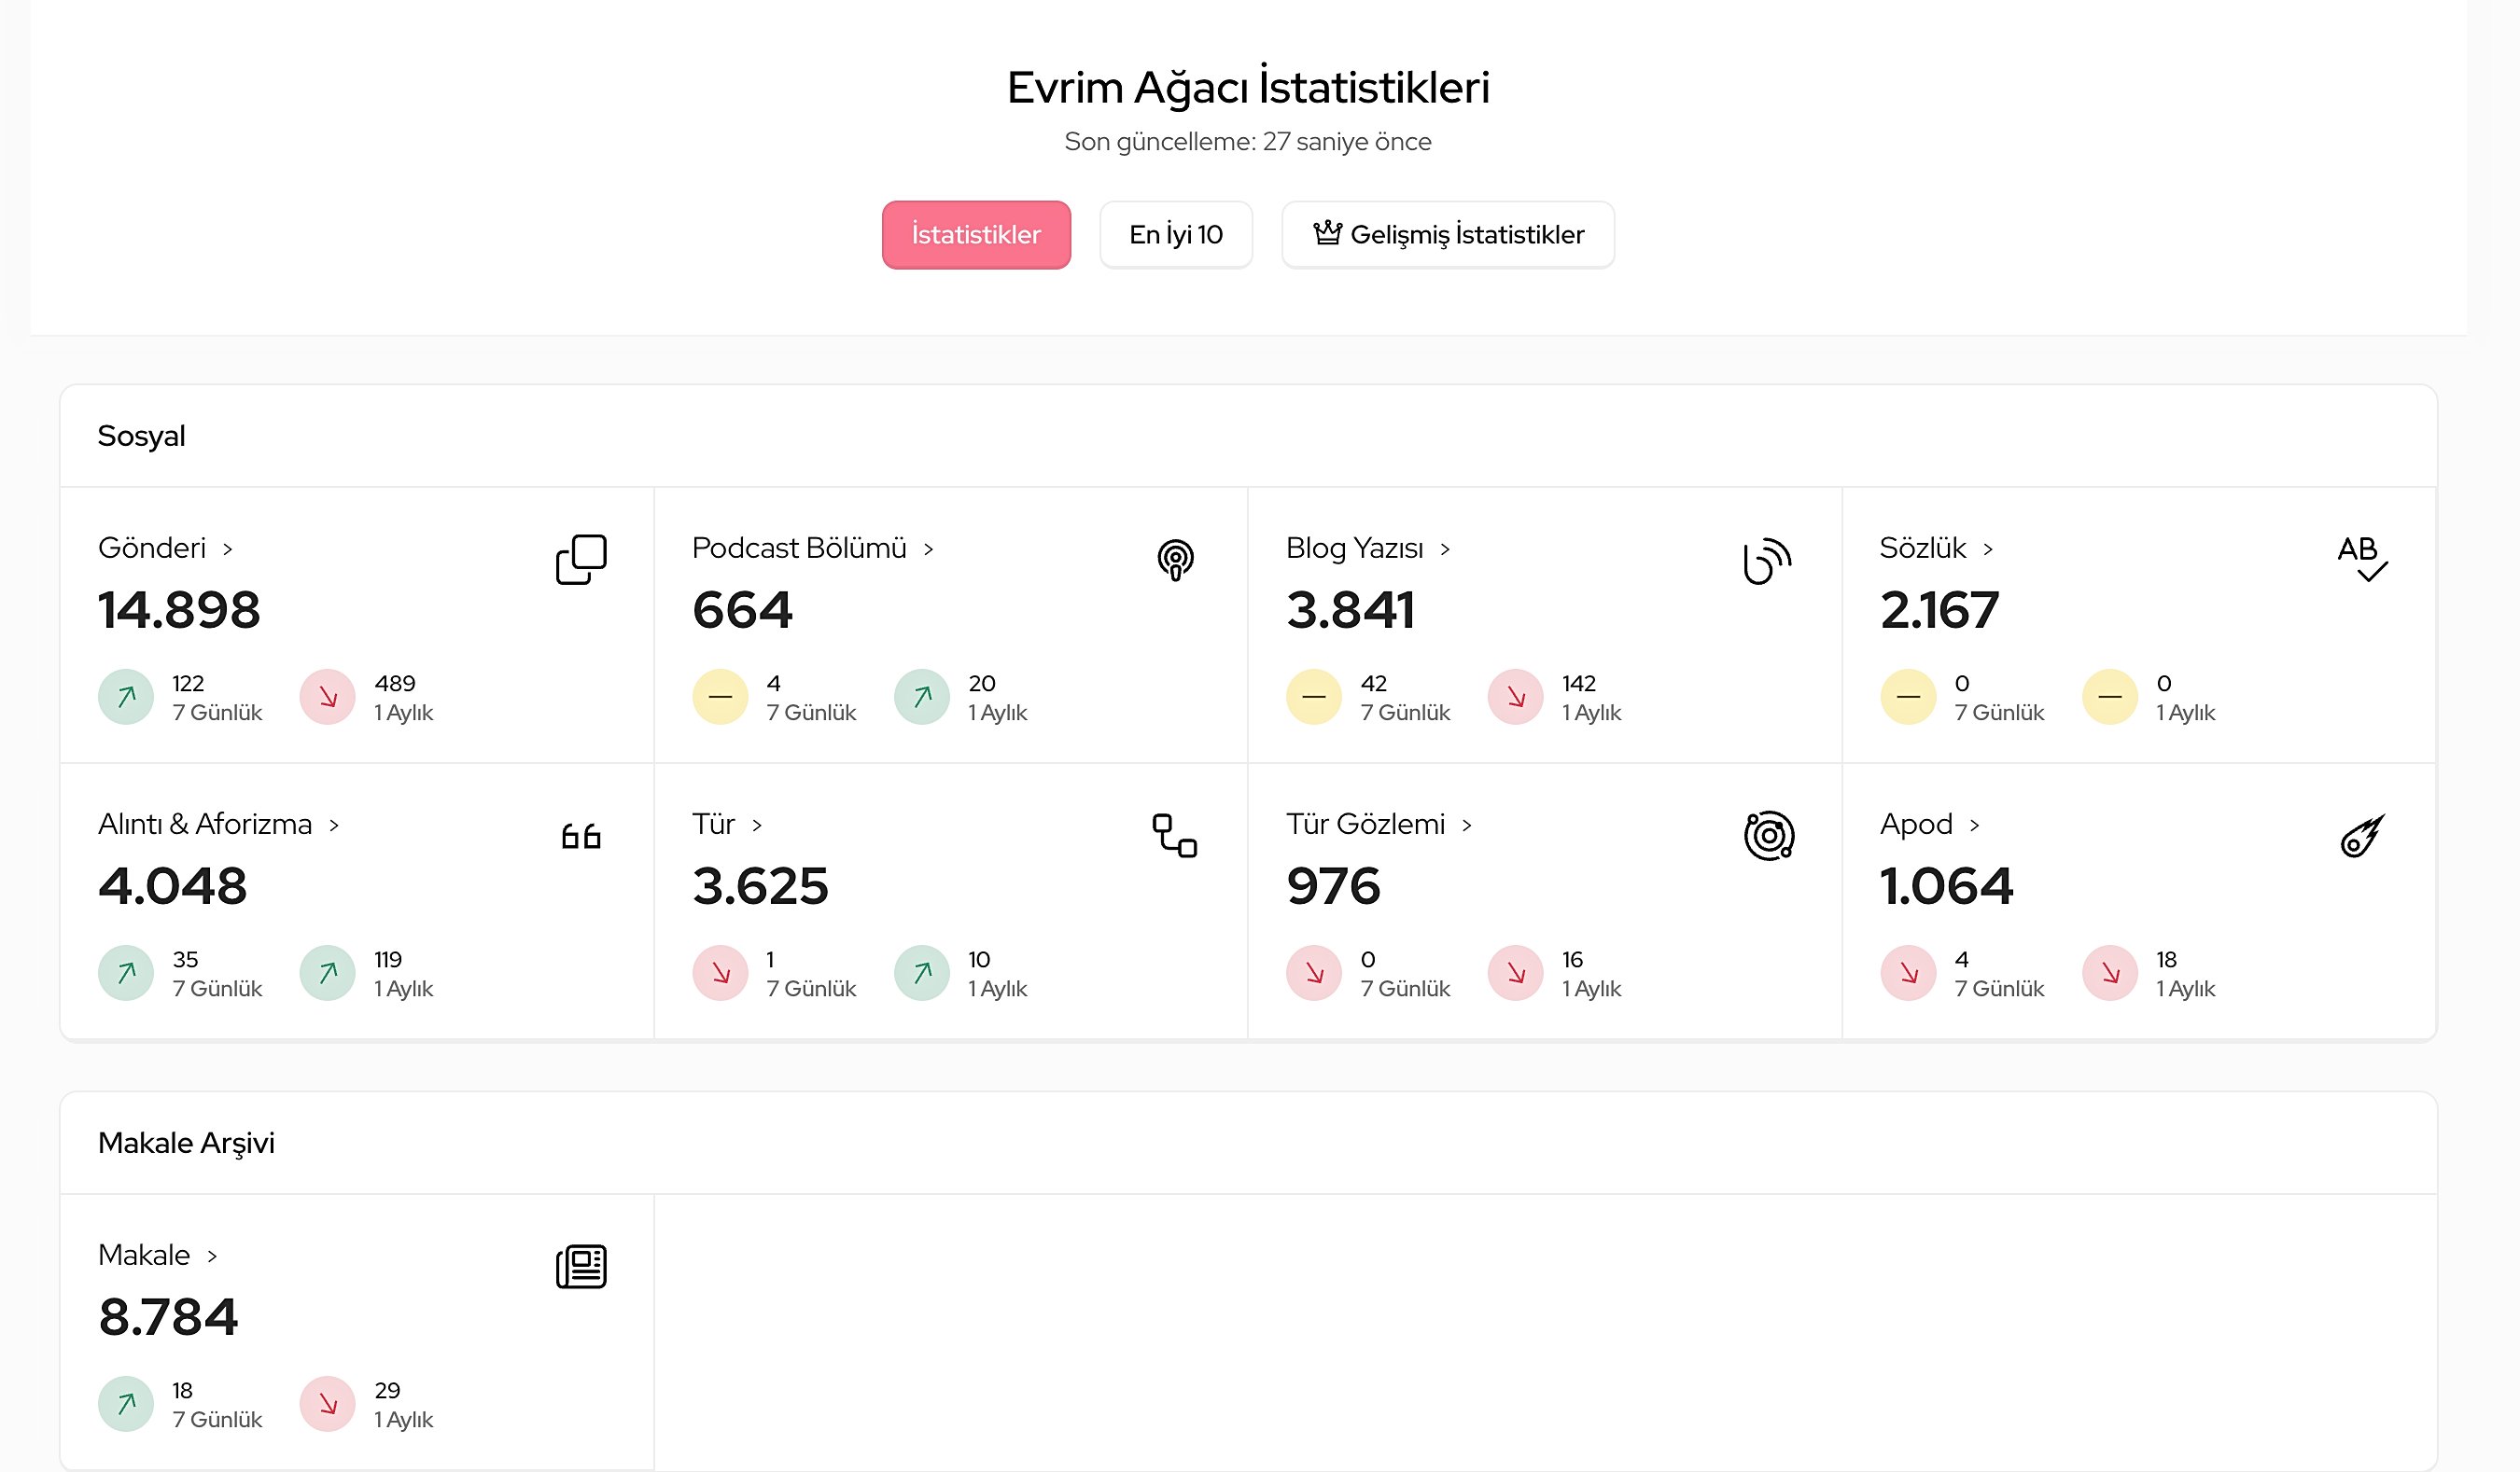Open the Apod statistics link
This screenshot has height=1472, width=2520.
pyautogui.click(x=1916, y=825)
